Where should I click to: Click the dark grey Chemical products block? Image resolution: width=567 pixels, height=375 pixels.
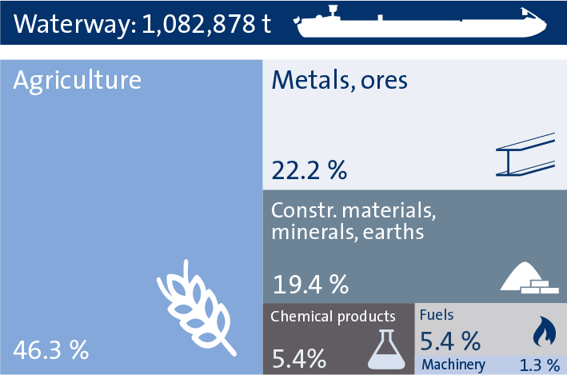tap(338, 339)
